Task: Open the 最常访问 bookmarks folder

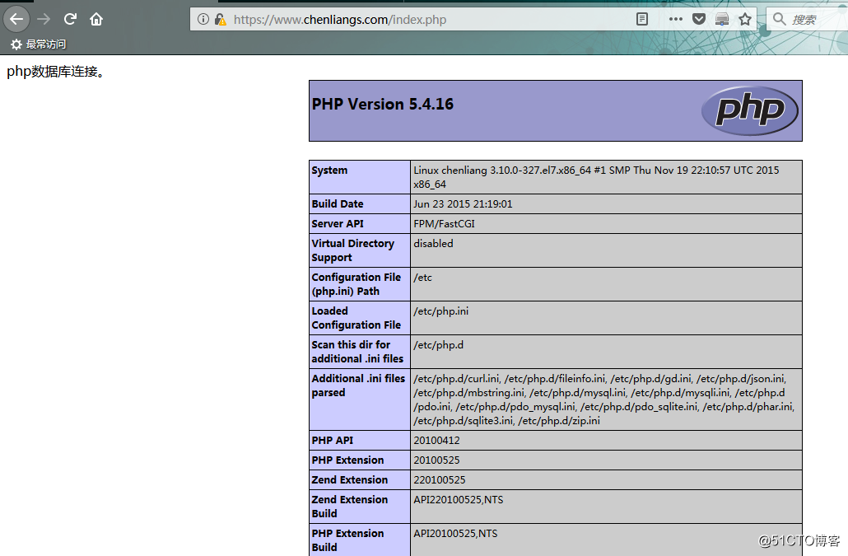Action: click(x=39, y=44)
